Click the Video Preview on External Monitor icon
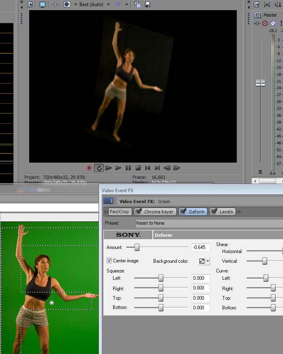The image size is (283, 354). coord(43,4)
